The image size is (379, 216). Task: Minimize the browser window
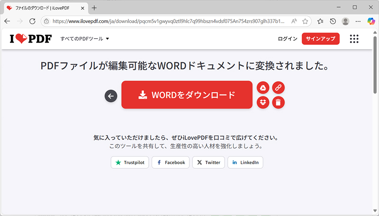pyautogui.click(x=339, y=7)
